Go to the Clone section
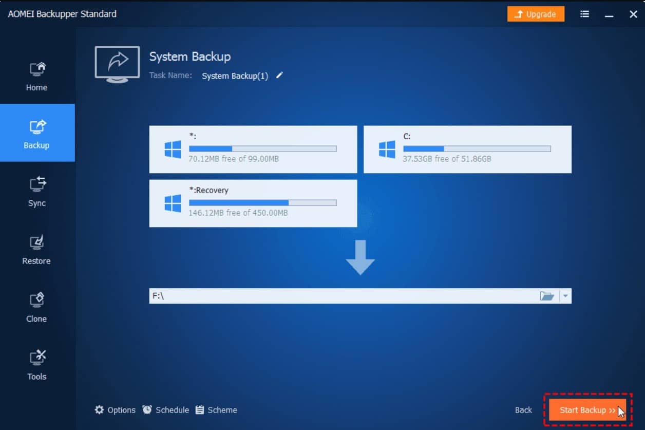Image resolution: width=645 pixels, height=430 pixels. tap(37, 307)
